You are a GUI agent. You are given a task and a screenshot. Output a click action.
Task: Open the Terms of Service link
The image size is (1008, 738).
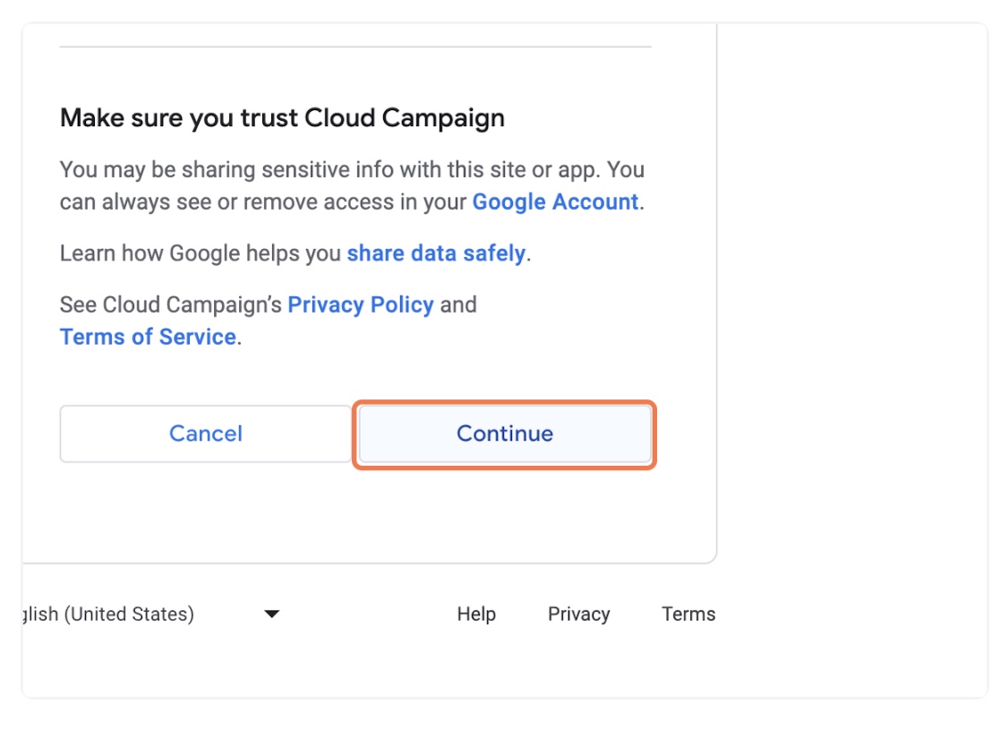tap(148, 337)
